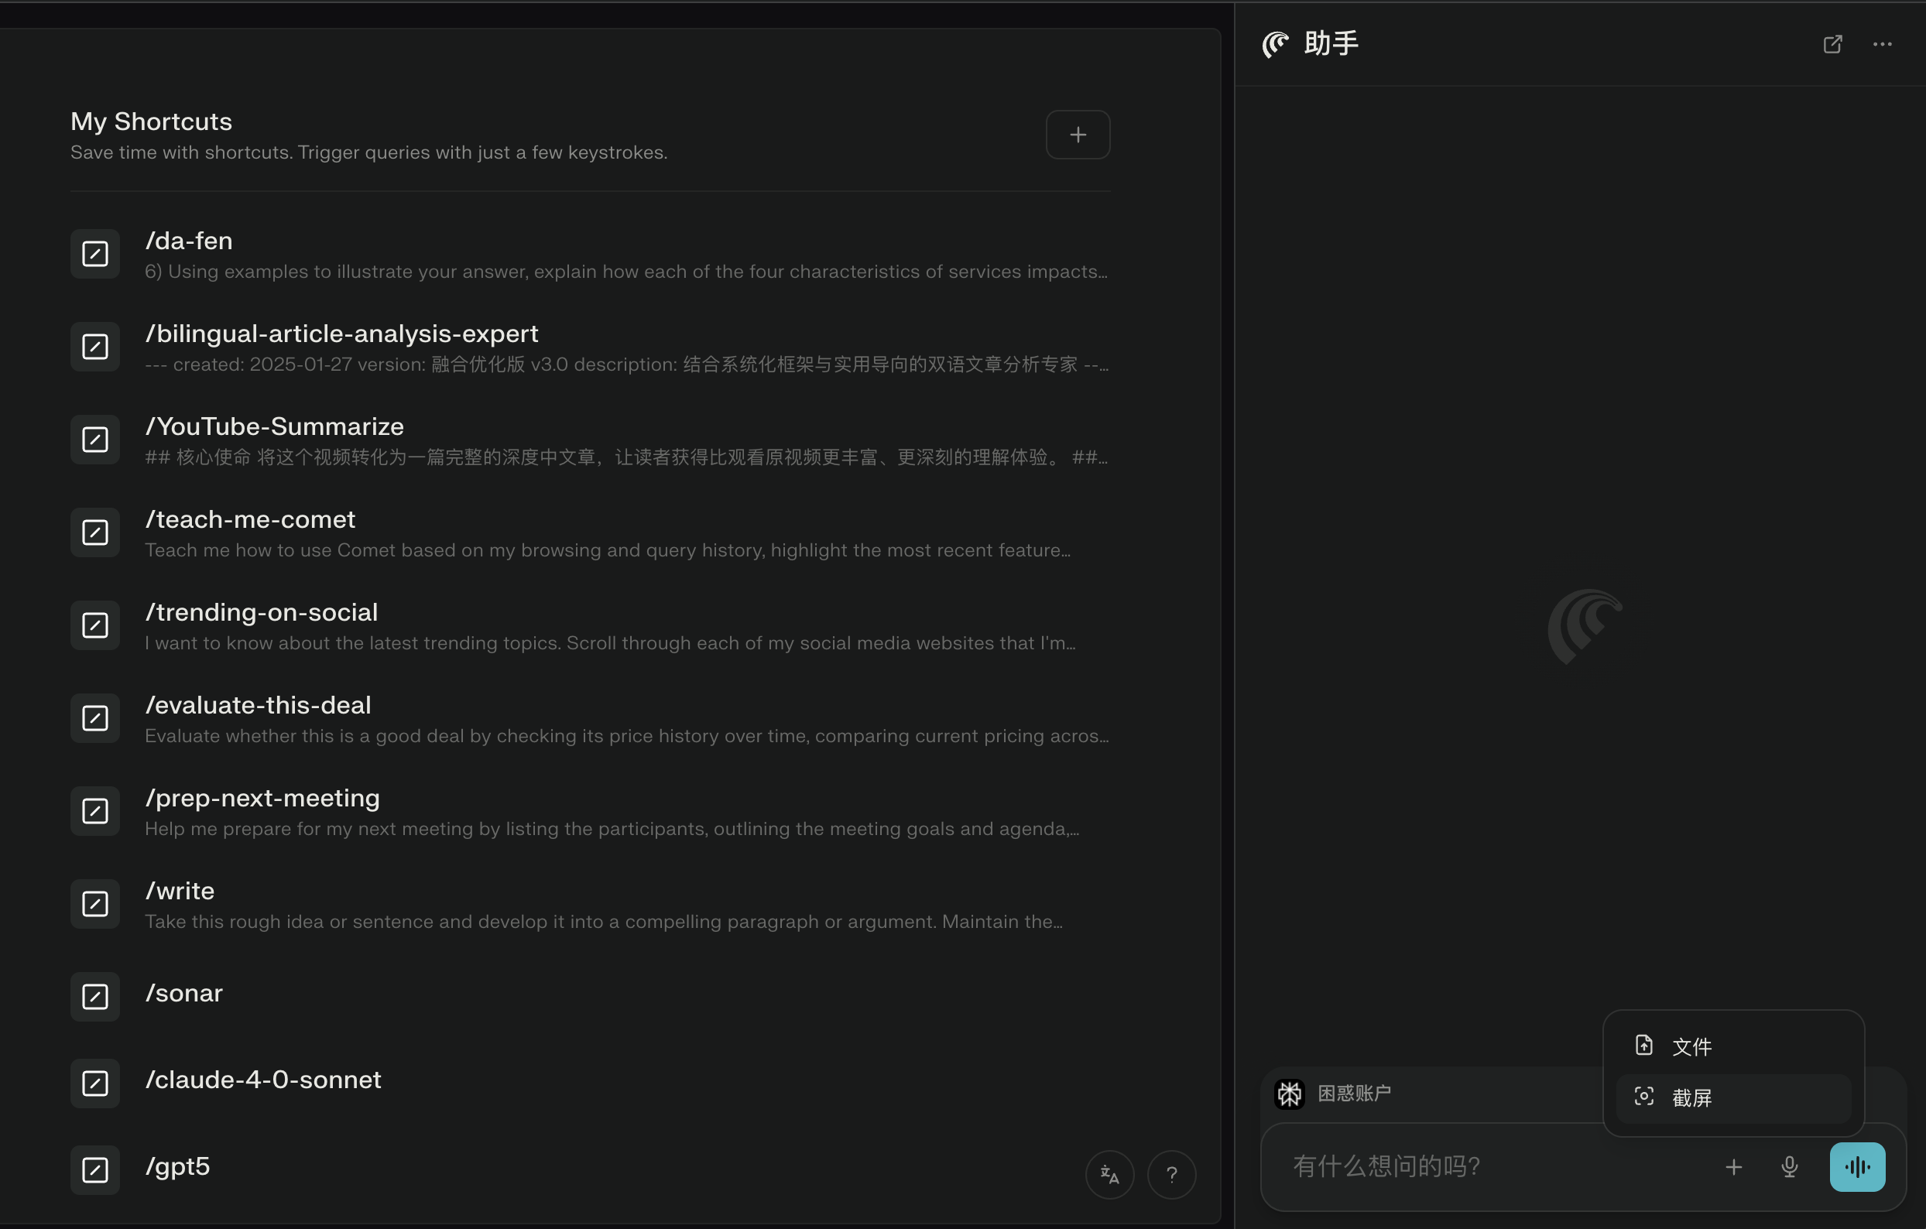Click edit icon beside /da-fen shortcut

(95, 255)
